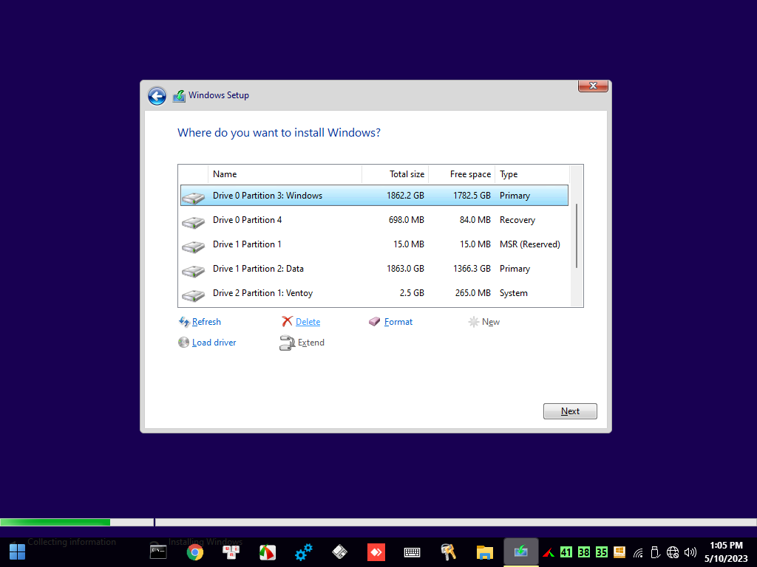Click the green setup progress bar
757x567 pixels.
click(x=55, y=522)
